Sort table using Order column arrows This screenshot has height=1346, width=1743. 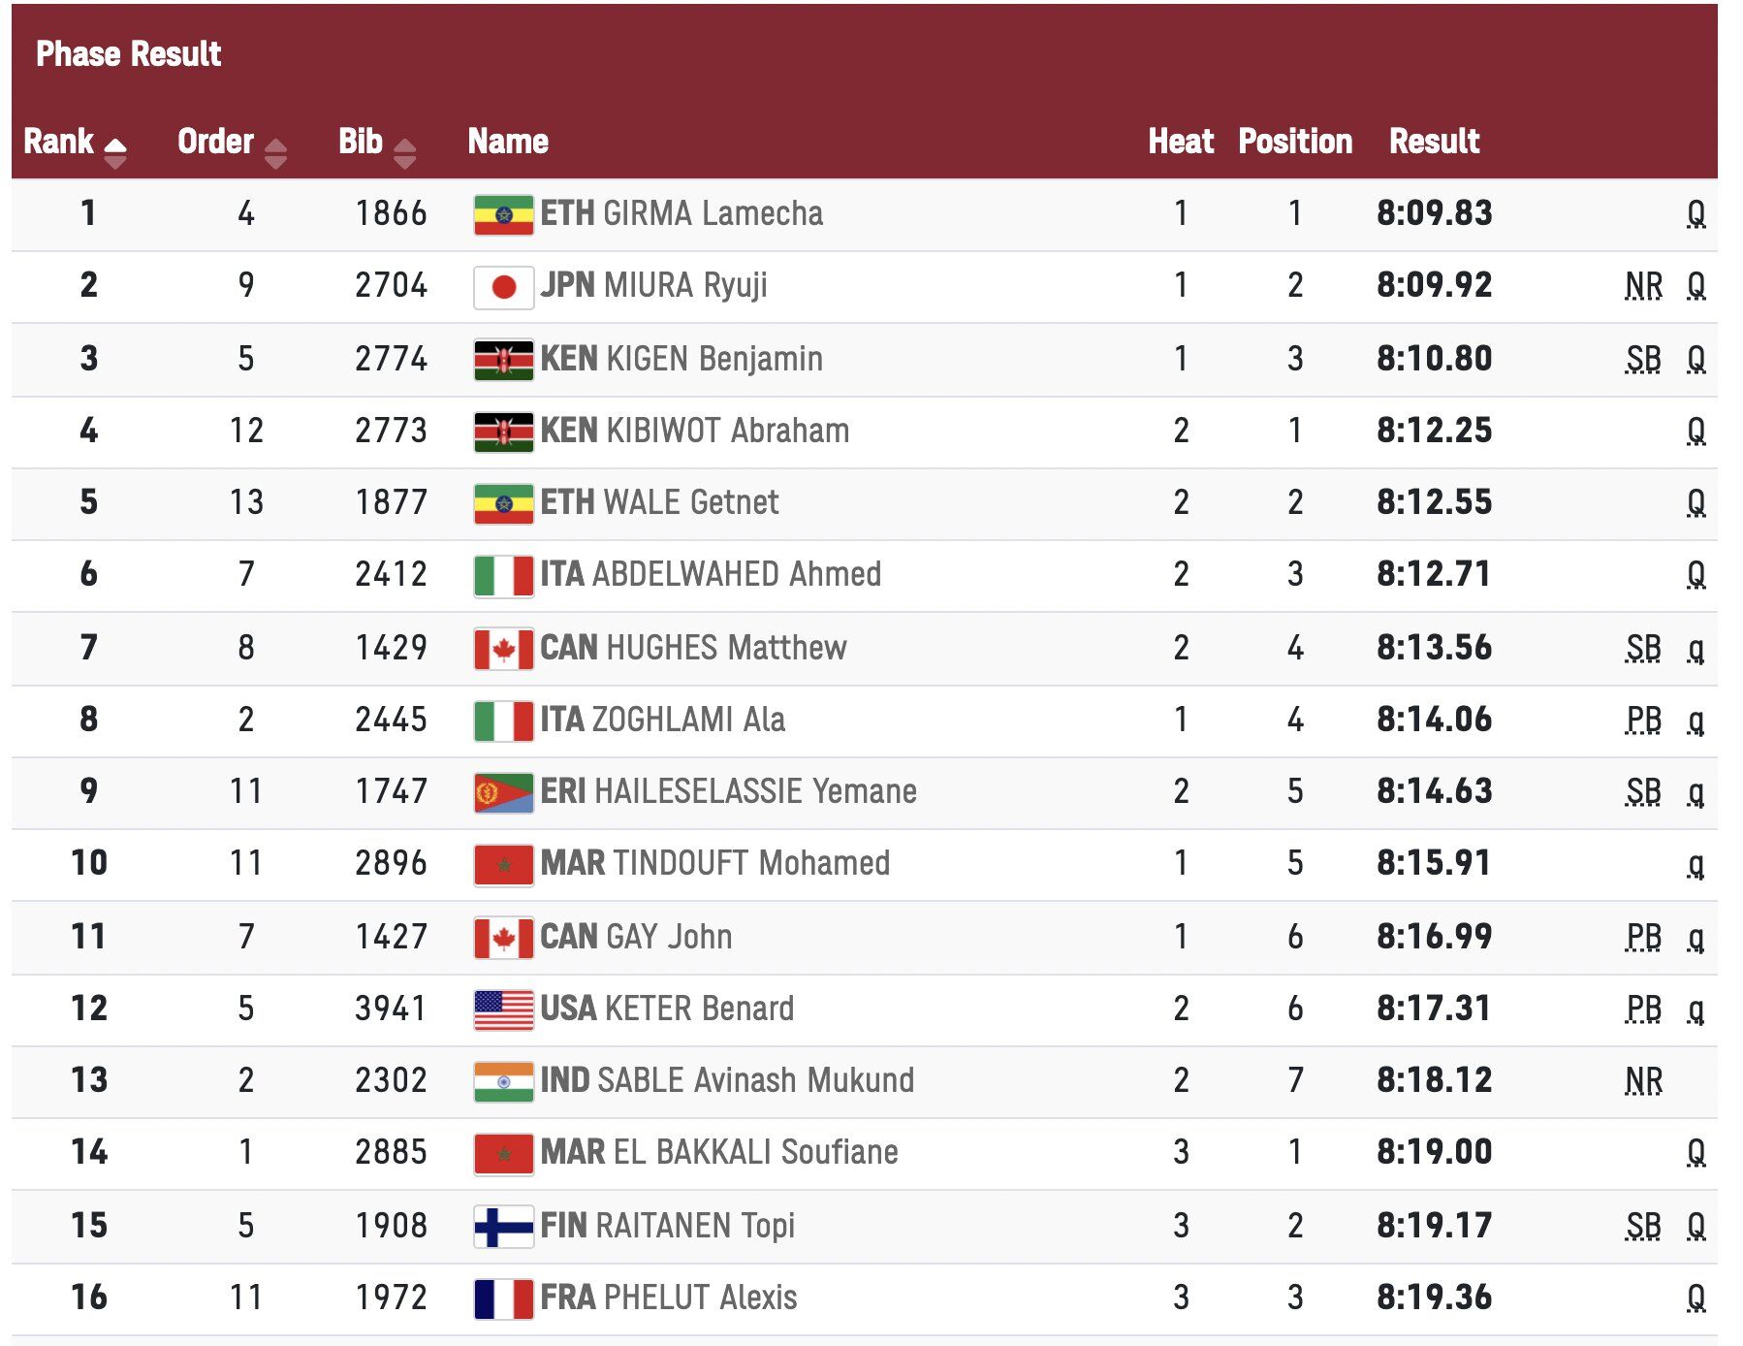(x=275, y=152)
